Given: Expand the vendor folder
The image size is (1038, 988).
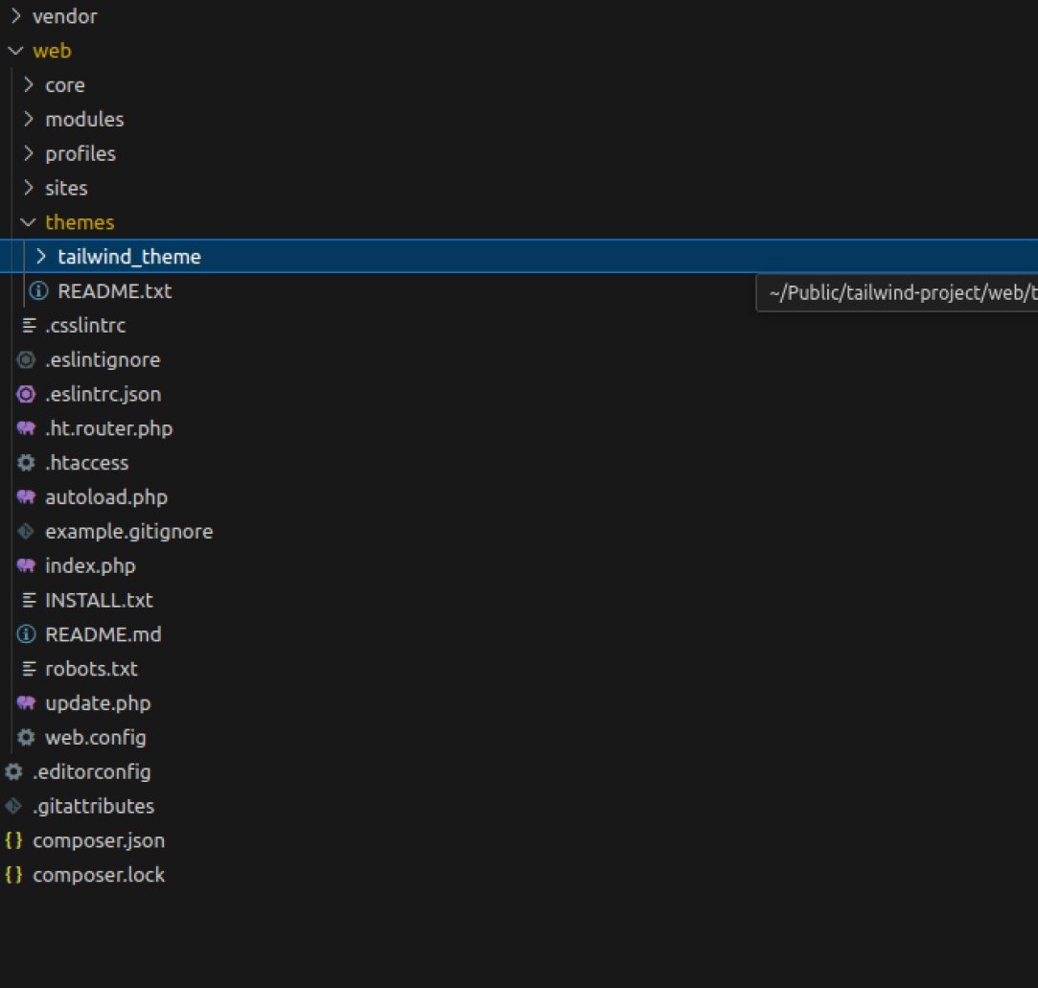Looking at the screenshot, I should pyautogui.click(x=14, y=15).
